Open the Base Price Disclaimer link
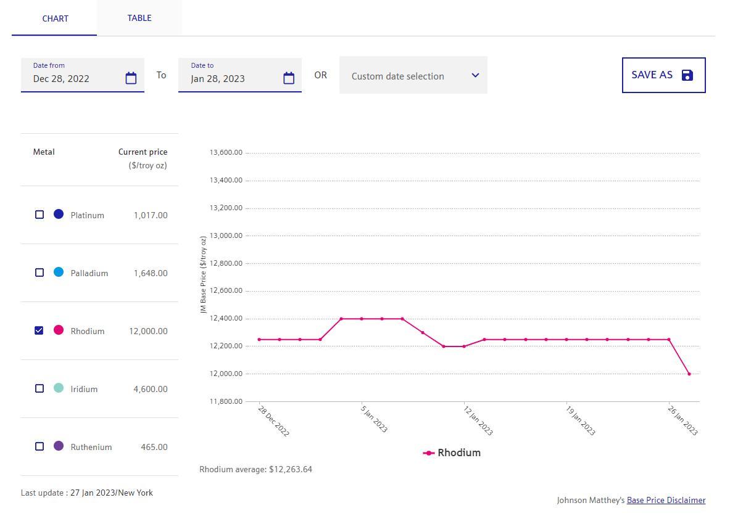Image resolution: width=730 pixels, height=516 pixels. pos(666,501)
